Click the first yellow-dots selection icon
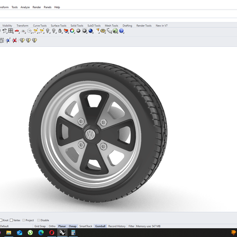This screenshot has width=237, height=237. (x=35, y=31)
